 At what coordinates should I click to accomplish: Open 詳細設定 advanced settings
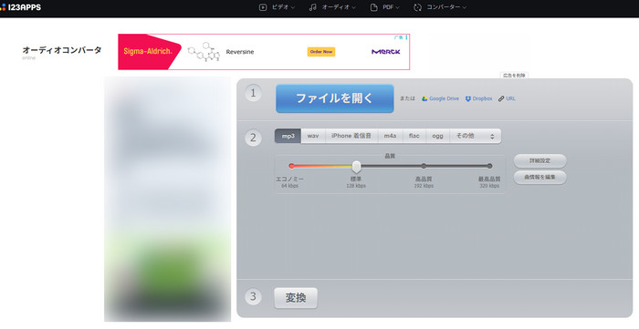coord(540,161)
